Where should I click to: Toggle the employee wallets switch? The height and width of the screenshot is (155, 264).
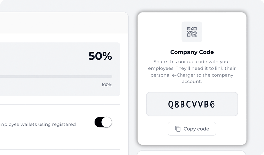pyautogui.click(x=103, y=122)
